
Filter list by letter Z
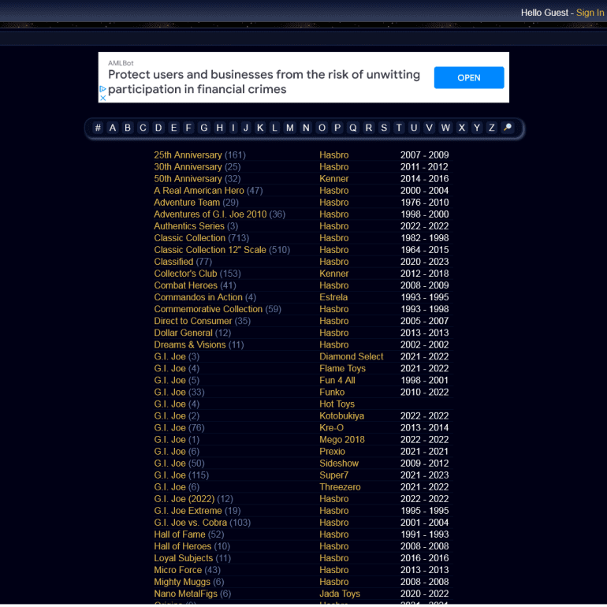pos(492,128)
